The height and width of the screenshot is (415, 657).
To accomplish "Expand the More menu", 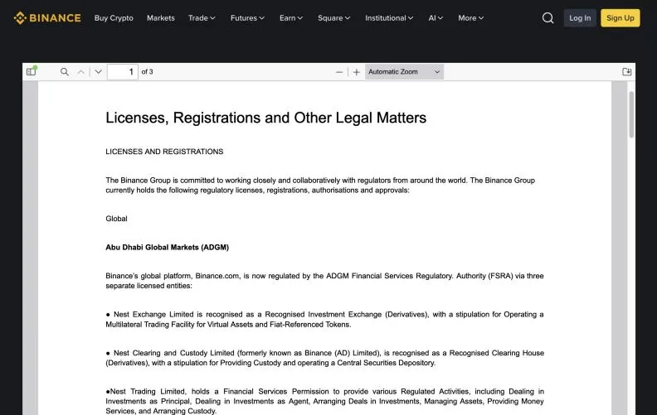I will pos(470,18).
